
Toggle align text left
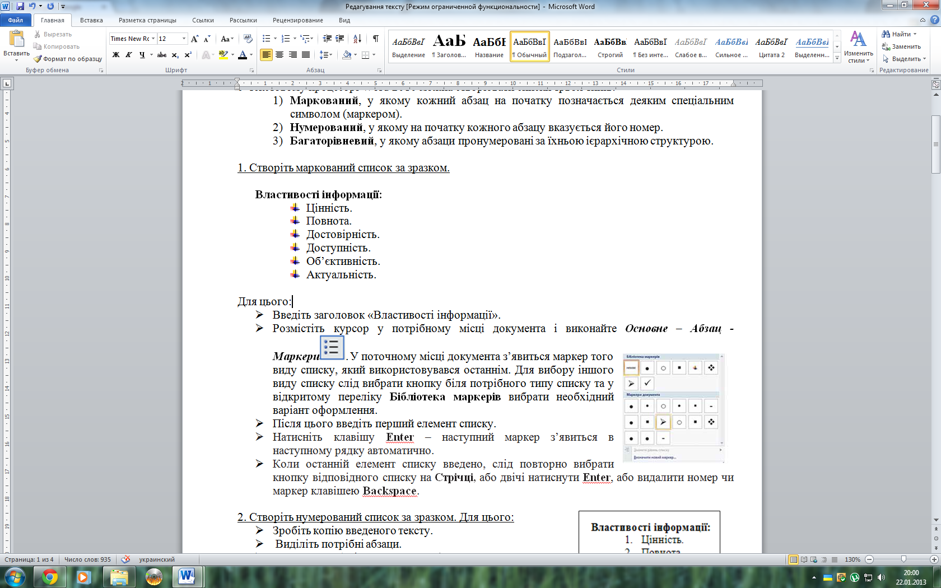(x=267, y=55)
